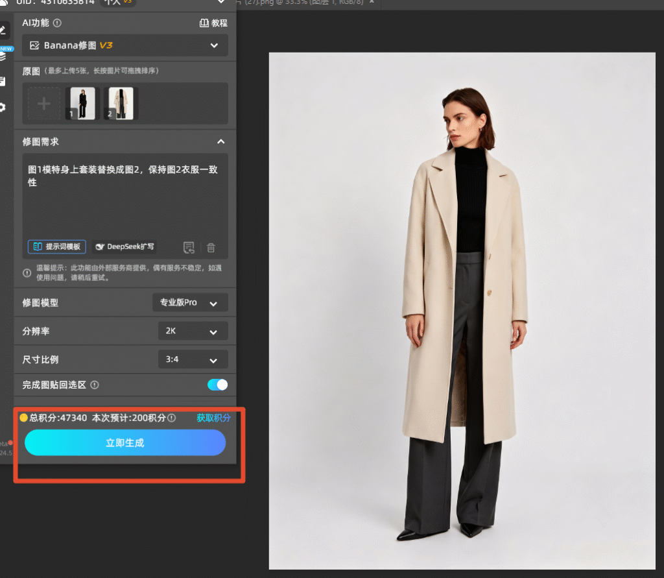Image resolution: width=664 pixels, height=578 pixels.
Task: Collapse the 修图需求 section chevron
Action: pos(220,141)
